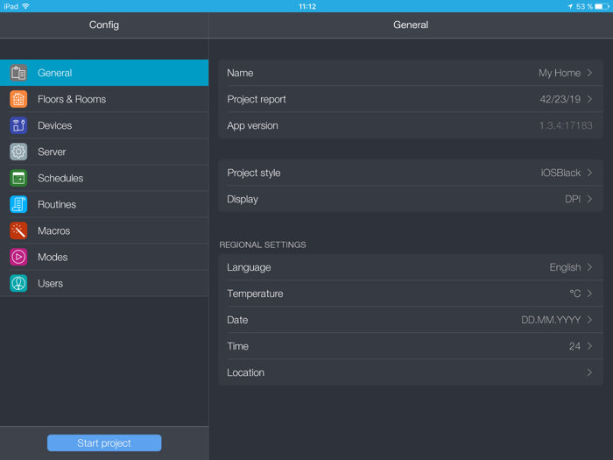Open the Routines section
This screenshot has width=613, height=460.
click(x=104, y=204)
